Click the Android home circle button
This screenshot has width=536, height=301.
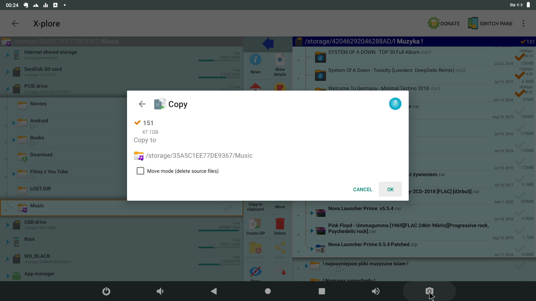[x=268, y=291]
